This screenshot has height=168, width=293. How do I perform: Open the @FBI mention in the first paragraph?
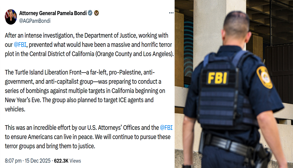[20, 45]
